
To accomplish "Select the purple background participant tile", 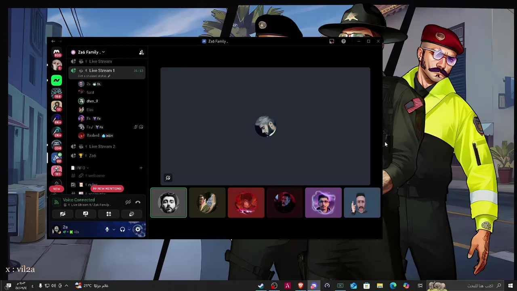I will [323, 202].
